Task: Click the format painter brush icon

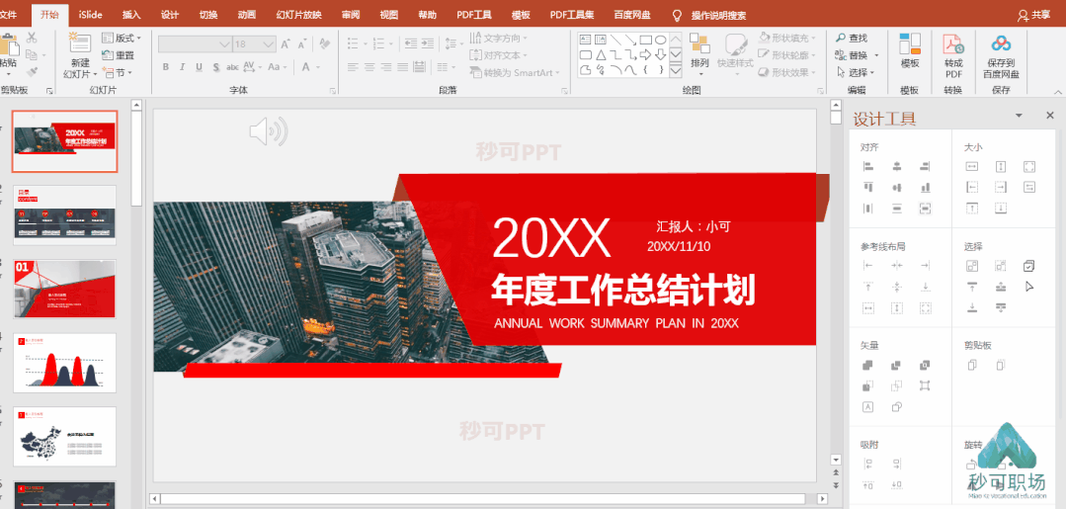Action: pyautogui.click(x=32, y=71)
